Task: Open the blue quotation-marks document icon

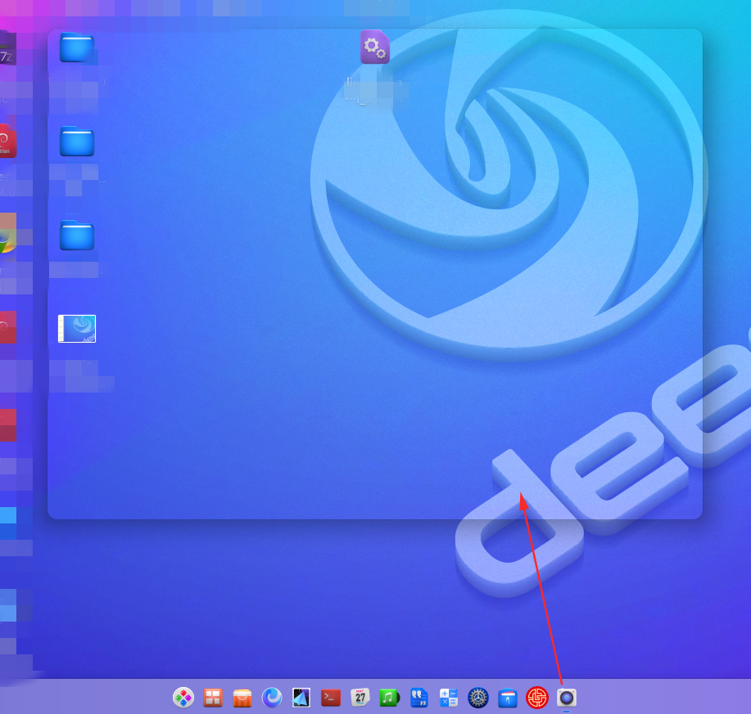Action: (x=419, y=698)
